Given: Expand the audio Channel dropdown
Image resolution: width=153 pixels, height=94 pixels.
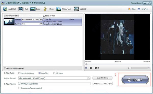Looking at the screenshot, I should click(41, 20).
